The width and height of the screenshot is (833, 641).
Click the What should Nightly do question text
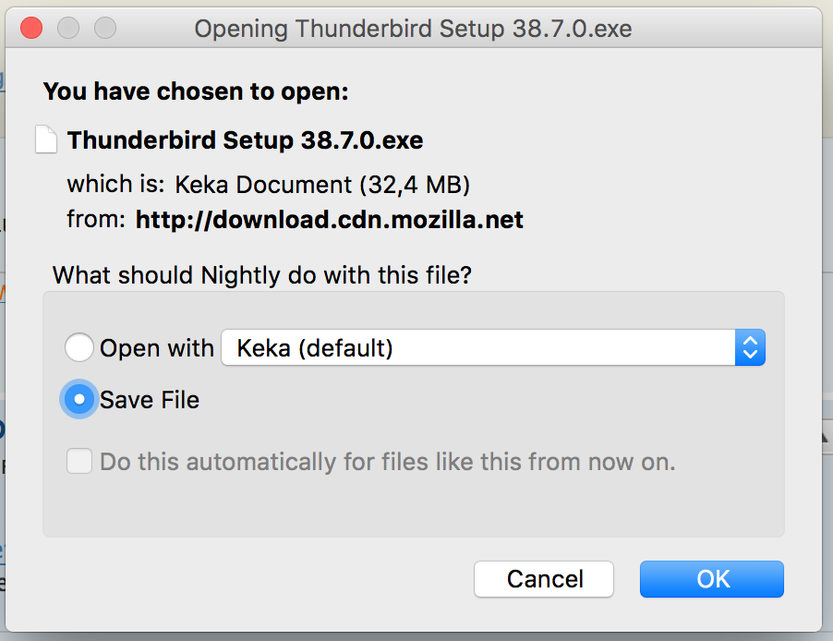pyautogui.click(x=261, y=275)
